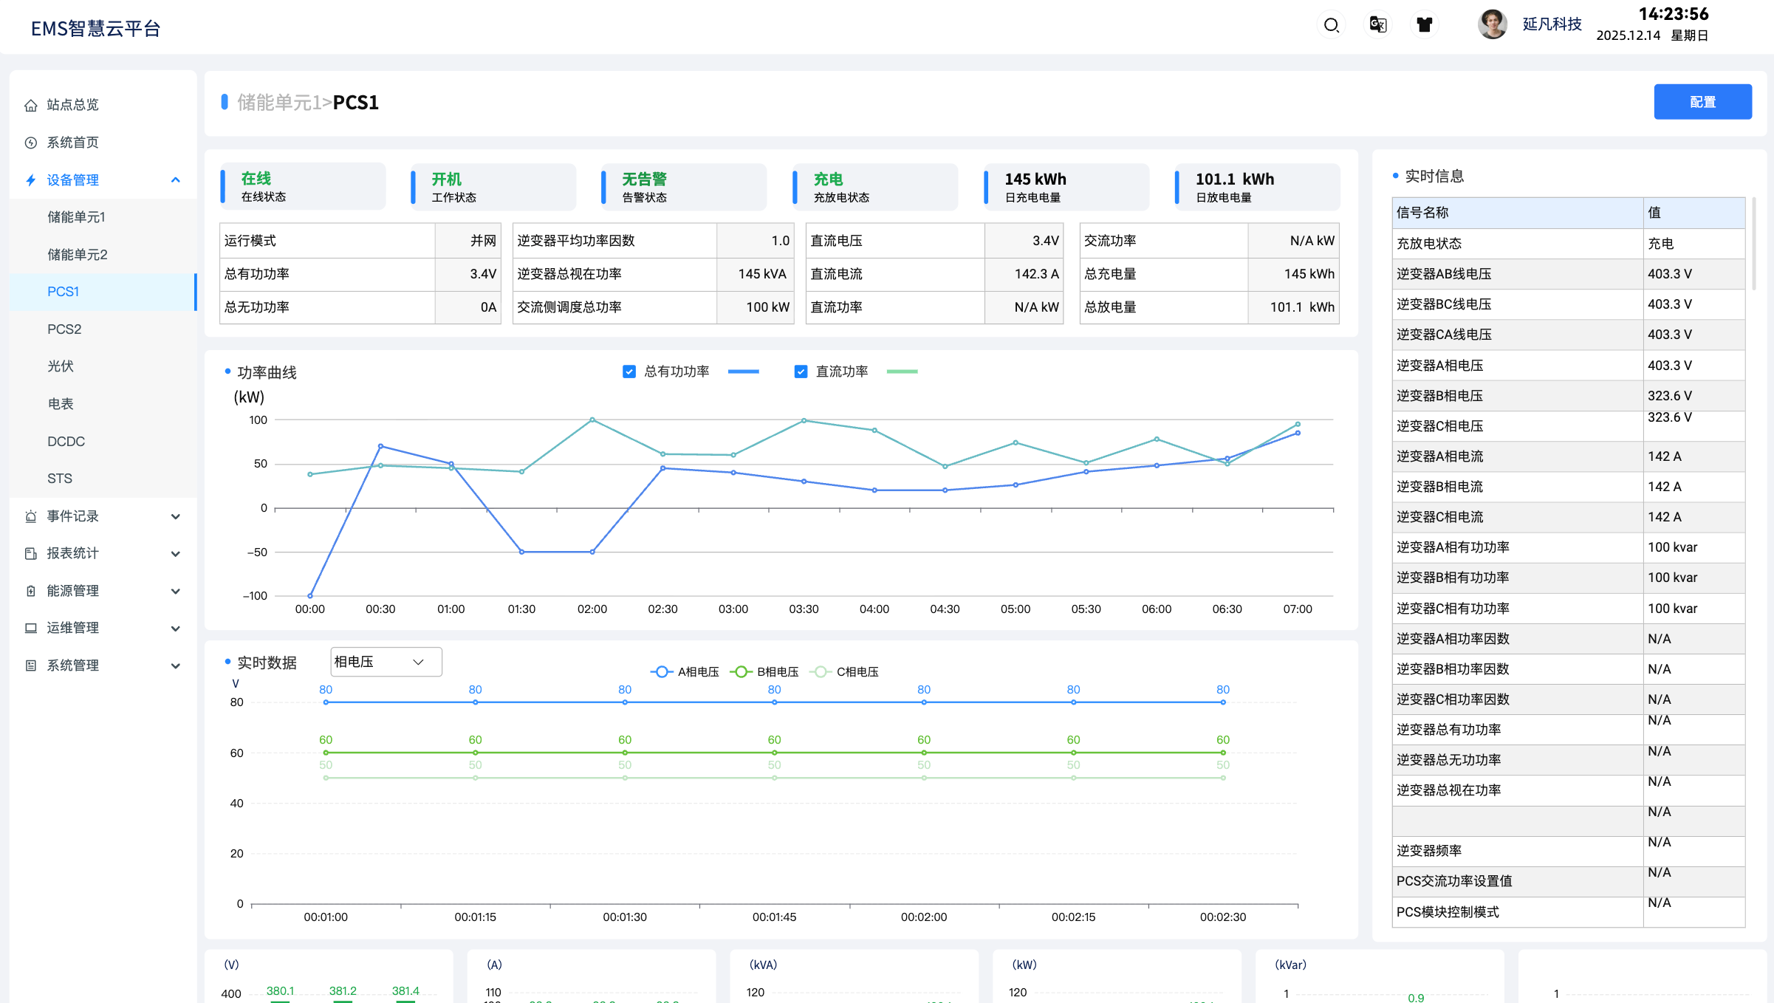
Task: Click the search magnifier icon in header
Action: 1331,25
